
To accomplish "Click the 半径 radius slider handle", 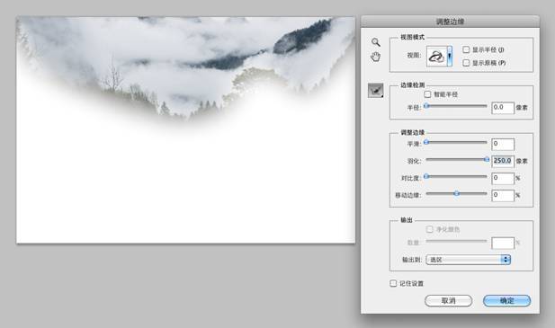I will [426, 106].
